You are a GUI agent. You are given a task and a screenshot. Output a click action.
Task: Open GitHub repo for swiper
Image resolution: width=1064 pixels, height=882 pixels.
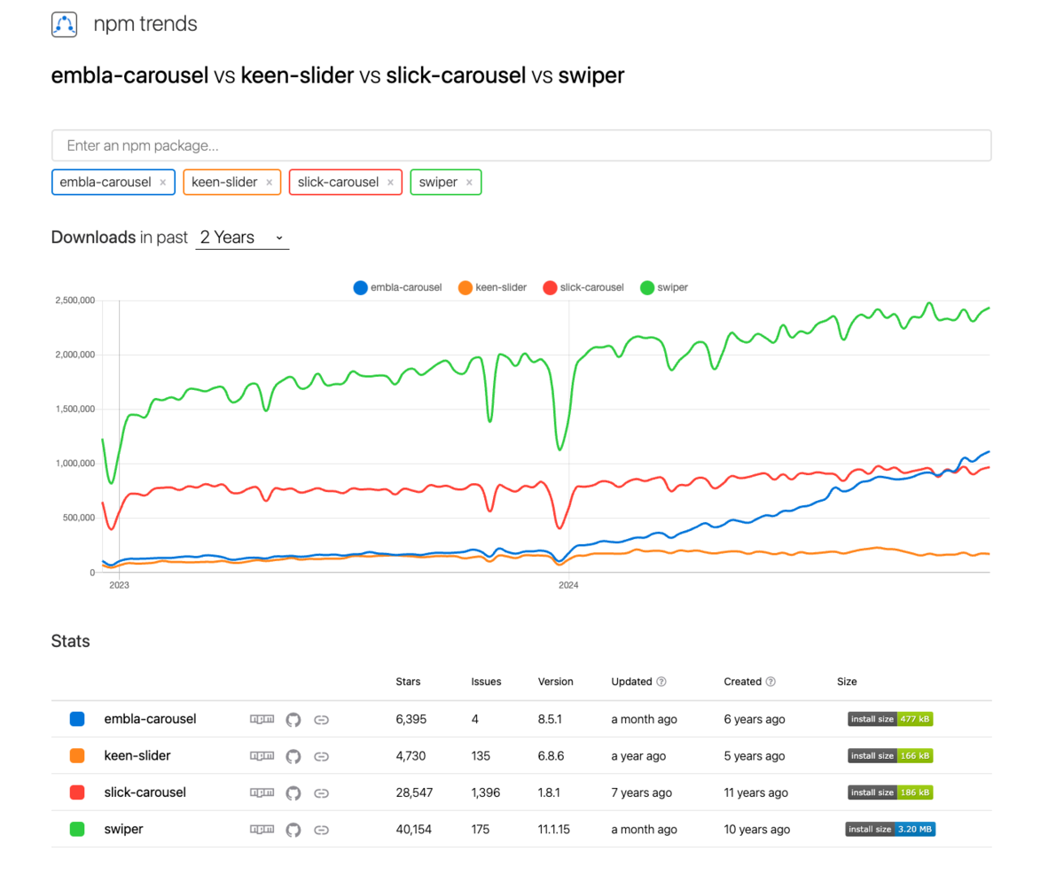coord(293,830)
